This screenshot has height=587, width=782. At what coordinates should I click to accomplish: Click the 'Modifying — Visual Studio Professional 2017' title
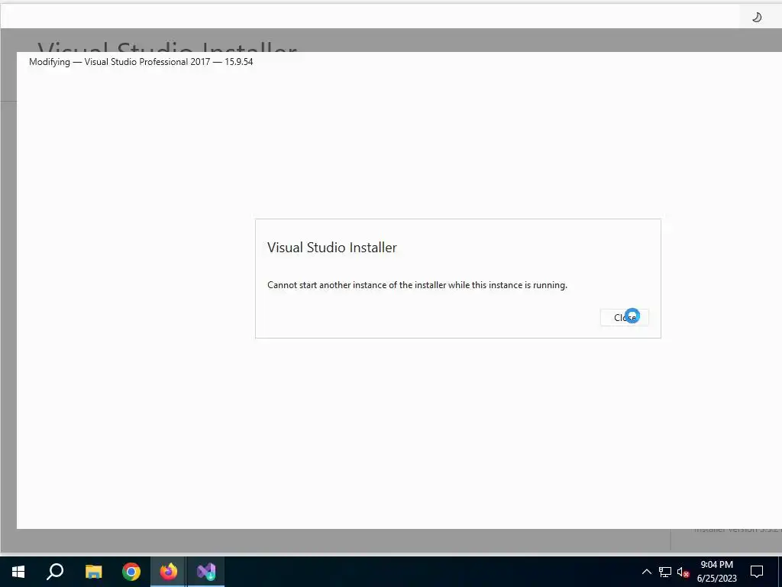[141, 62]
